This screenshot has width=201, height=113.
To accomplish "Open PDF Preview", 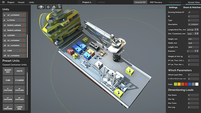I will coord(156,2).
